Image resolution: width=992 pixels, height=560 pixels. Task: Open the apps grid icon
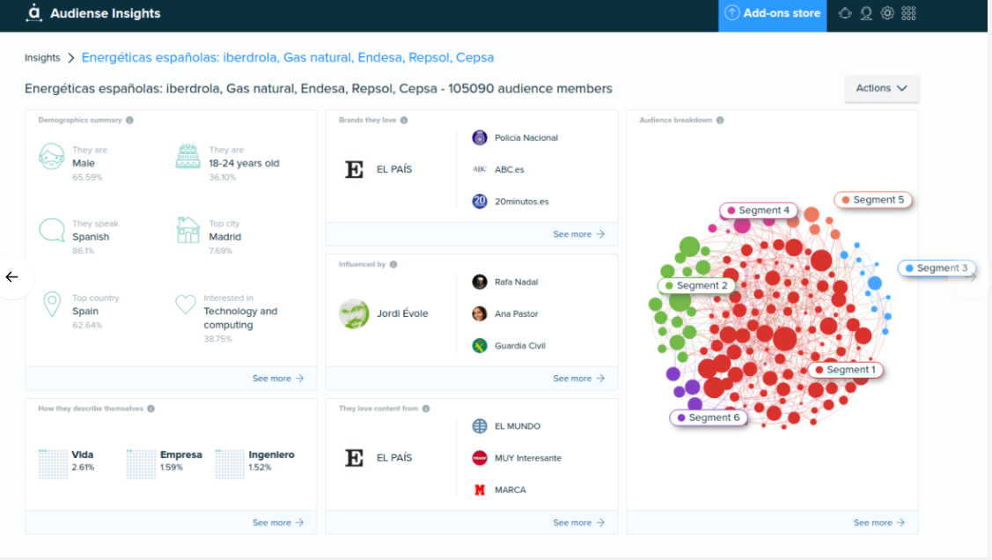908,13
